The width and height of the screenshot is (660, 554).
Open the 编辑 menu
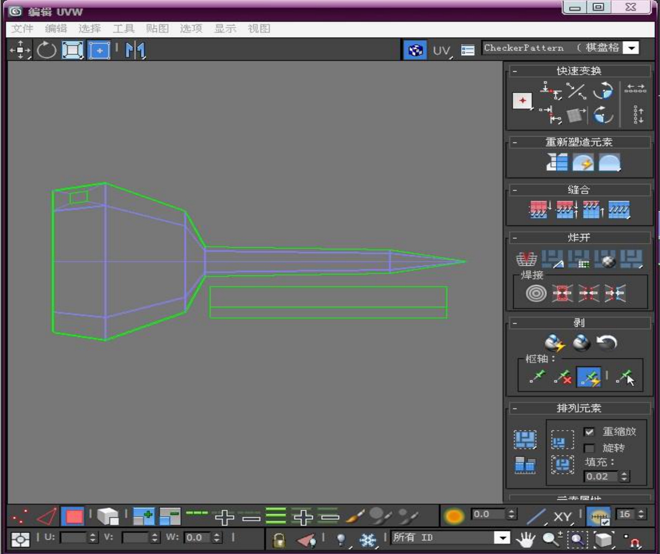click(x=56, y=29)
